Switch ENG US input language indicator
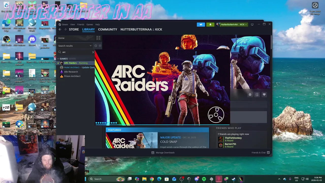 tap(296, 179)
